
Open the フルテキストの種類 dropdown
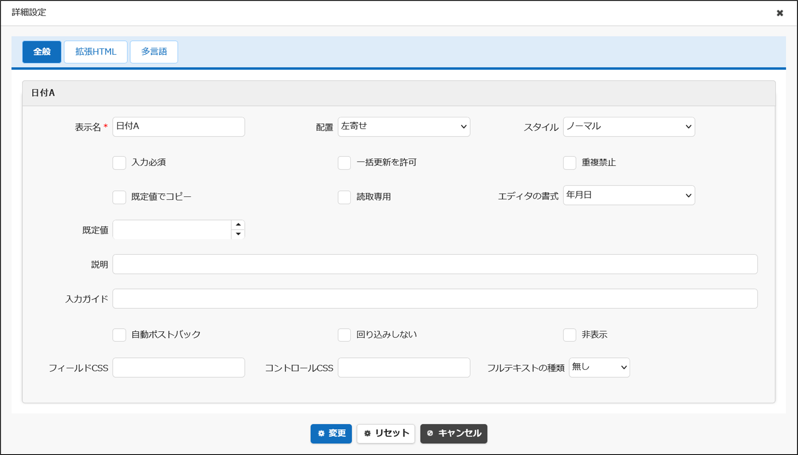[599, 368]
